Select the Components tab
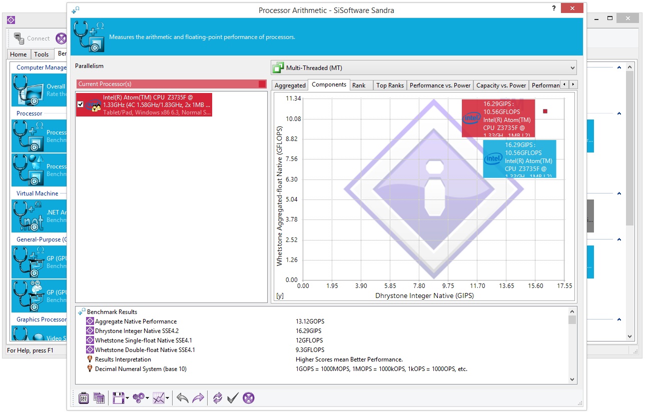This screenshot has width=648, height=413. pyautogui.click(x=329, y=84)
